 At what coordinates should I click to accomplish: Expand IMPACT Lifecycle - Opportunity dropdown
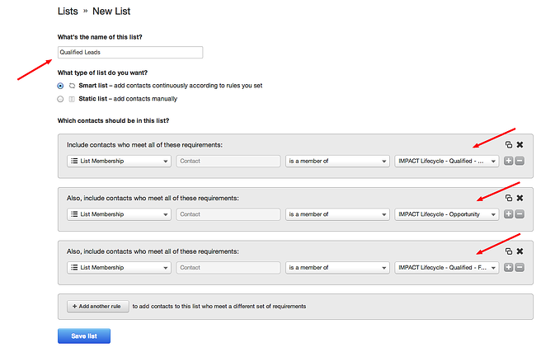point(447,214)
